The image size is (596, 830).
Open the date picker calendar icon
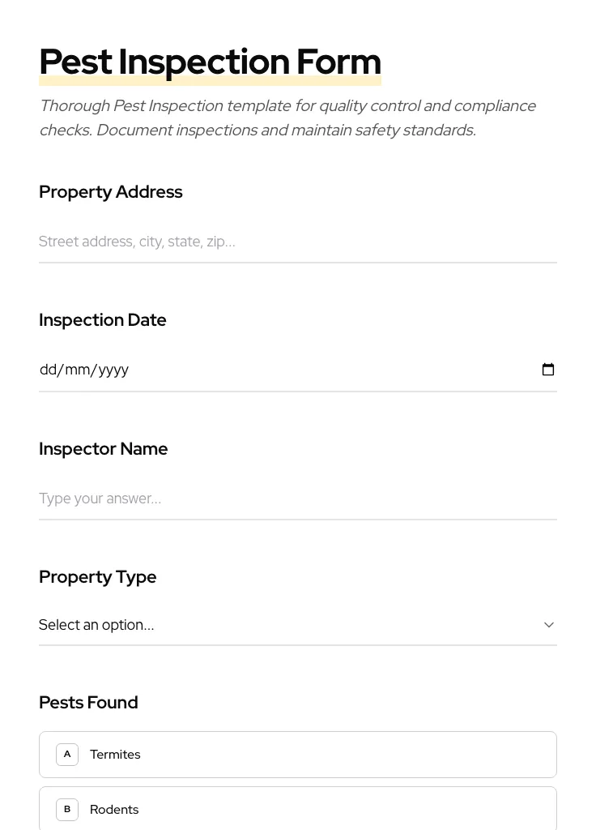[x=548, y=369]
